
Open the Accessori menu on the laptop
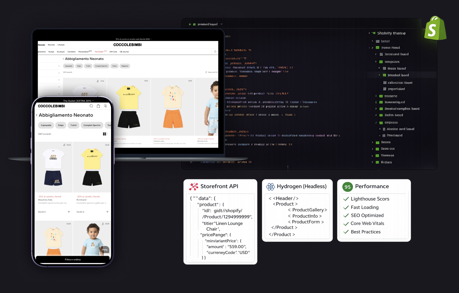[x=61, y=52]
